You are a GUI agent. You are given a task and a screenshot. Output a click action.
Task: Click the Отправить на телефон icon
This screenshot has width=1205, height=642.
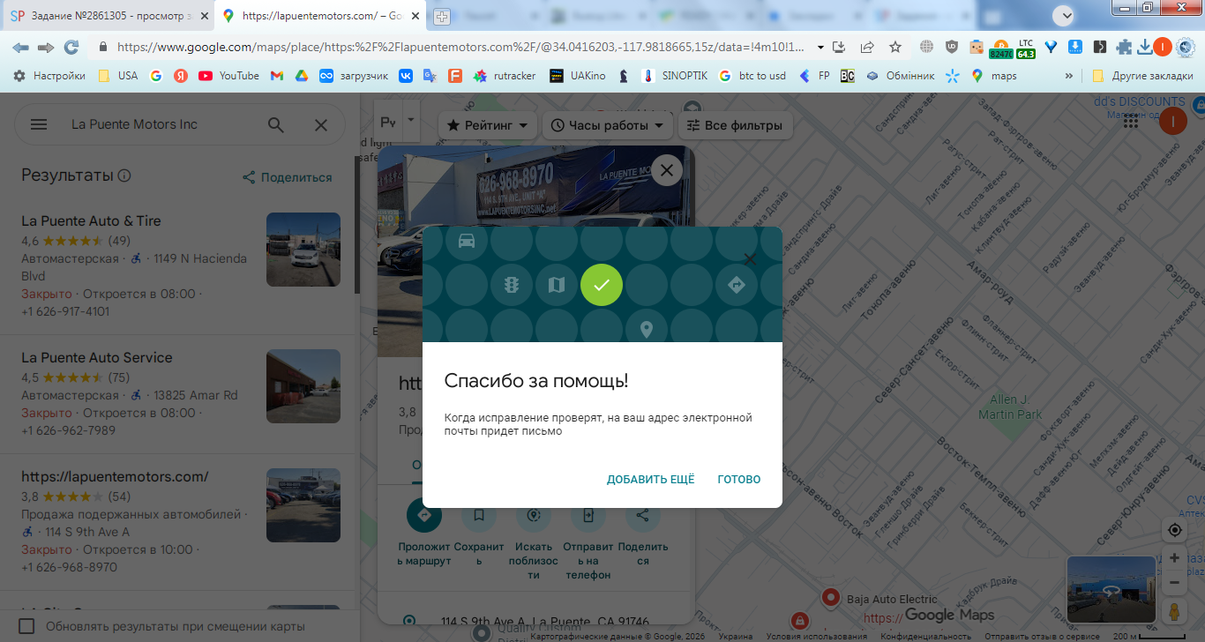pyautogui.click(x=588, y=516)
